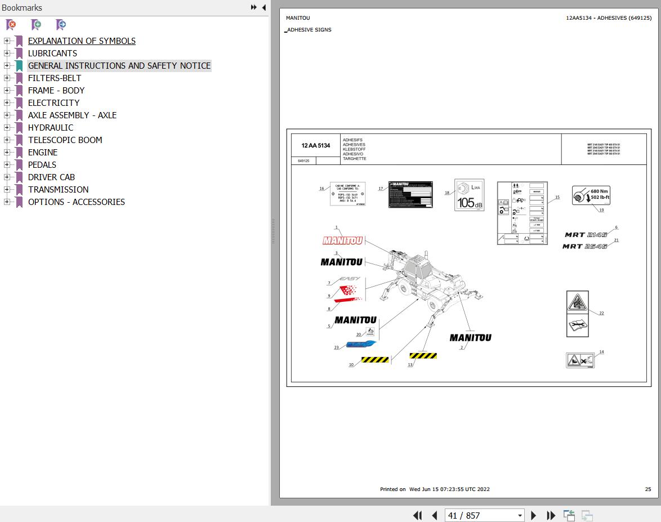Expand the HYDRAULIC bookmark node

coord(7,127)
